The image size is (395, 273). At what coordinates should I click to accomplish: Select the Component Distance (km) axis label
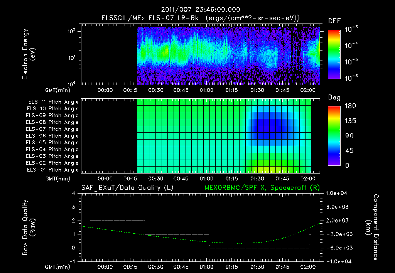372,228
